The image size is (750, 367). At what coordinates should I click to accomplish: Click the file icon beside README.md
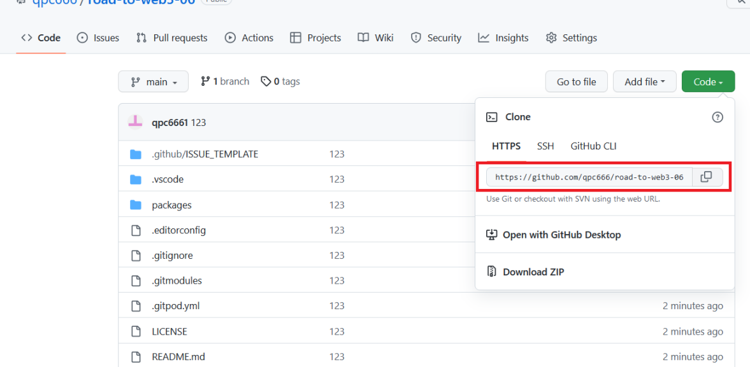point(136,356)
